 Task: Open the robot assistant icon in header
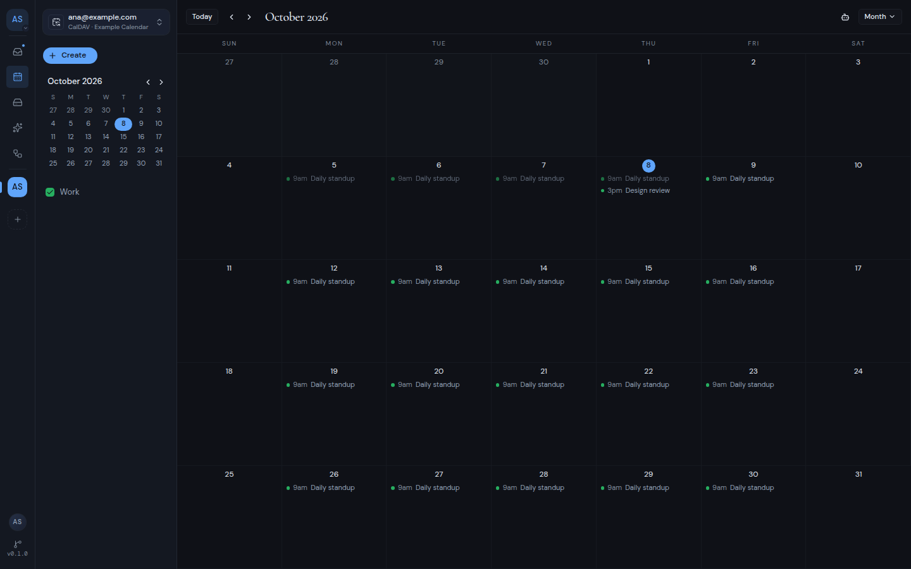pyautogui.click(x=845, y=17)
